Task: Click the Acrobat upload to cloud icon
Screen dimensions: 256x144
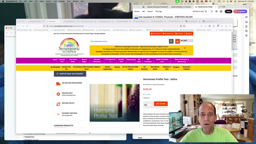Action: [x=216, y=11]
